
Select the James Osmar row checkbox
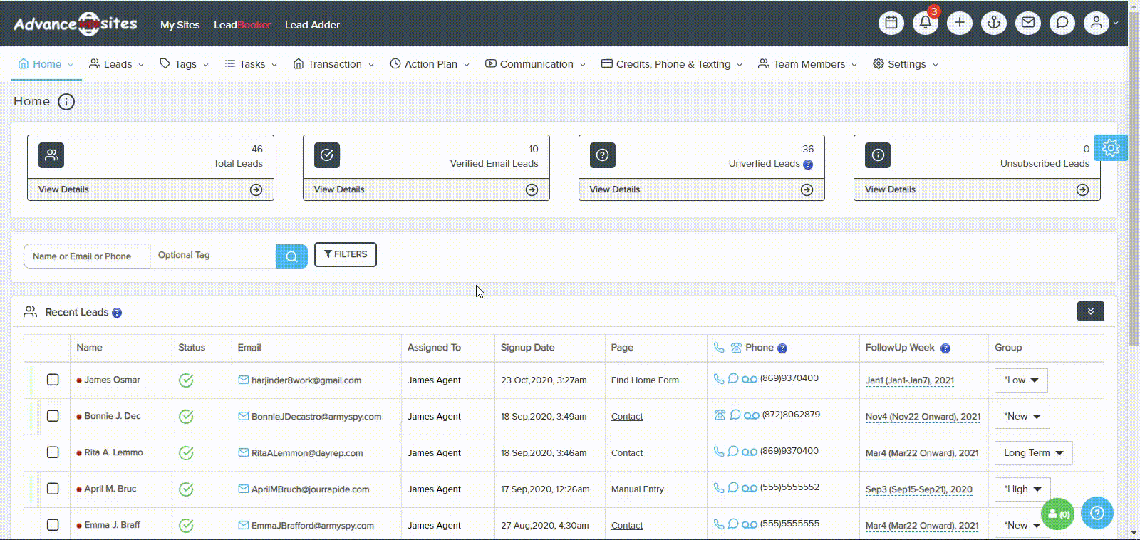[x=53, y=380]
